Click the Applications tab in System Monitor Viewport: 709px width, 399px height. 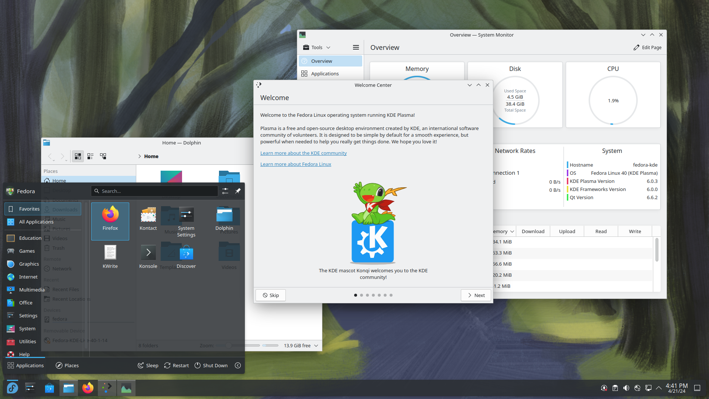tap(325, 73)
